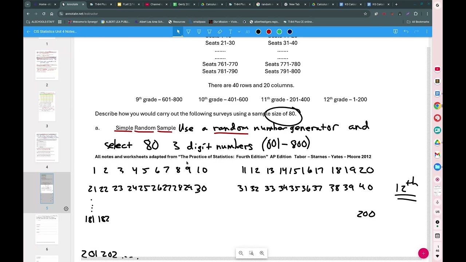
Task: Choose the third pen tool in toolbar
Action: 209,32
